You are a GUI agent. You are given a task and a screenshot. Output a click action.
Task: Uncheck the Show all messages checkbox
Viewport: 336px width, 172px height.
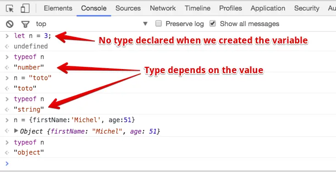click(213, 23)
